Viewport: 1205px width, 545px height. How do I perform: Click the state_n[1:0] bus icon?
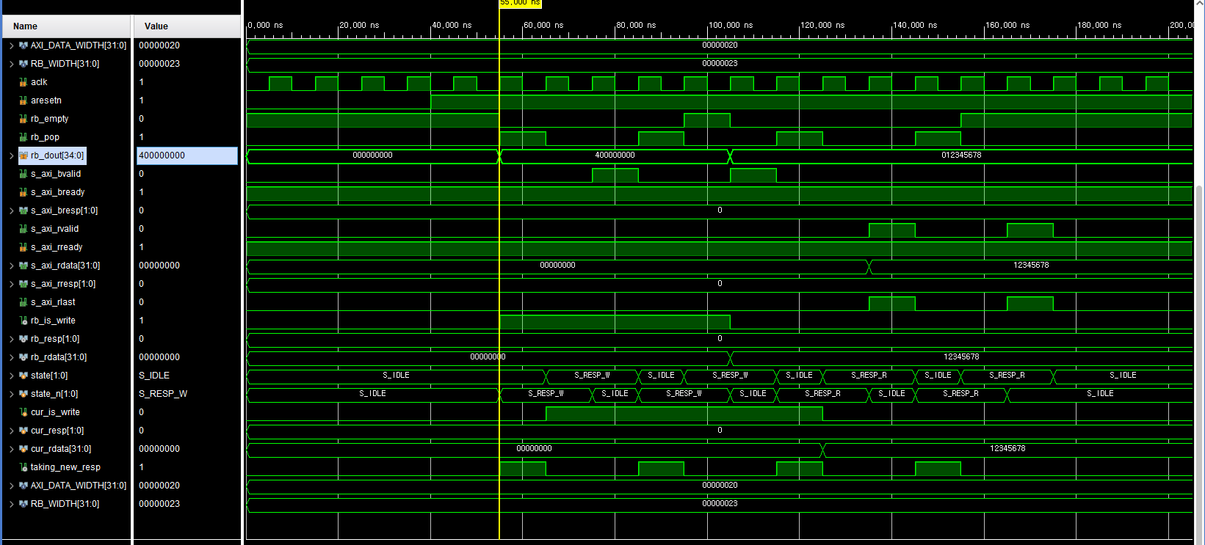23,394
